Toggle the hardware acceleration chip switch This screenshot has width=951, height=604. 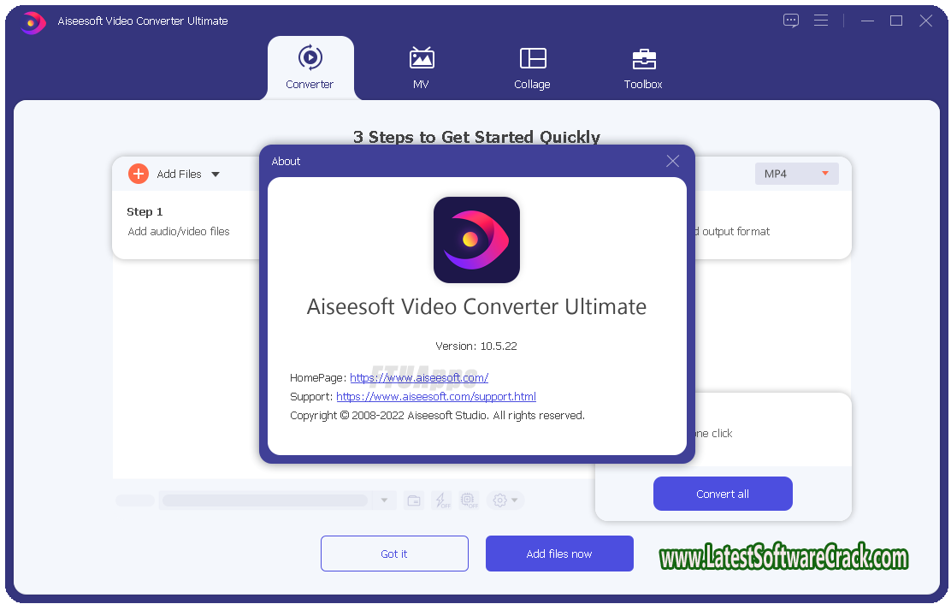(469, 500)
